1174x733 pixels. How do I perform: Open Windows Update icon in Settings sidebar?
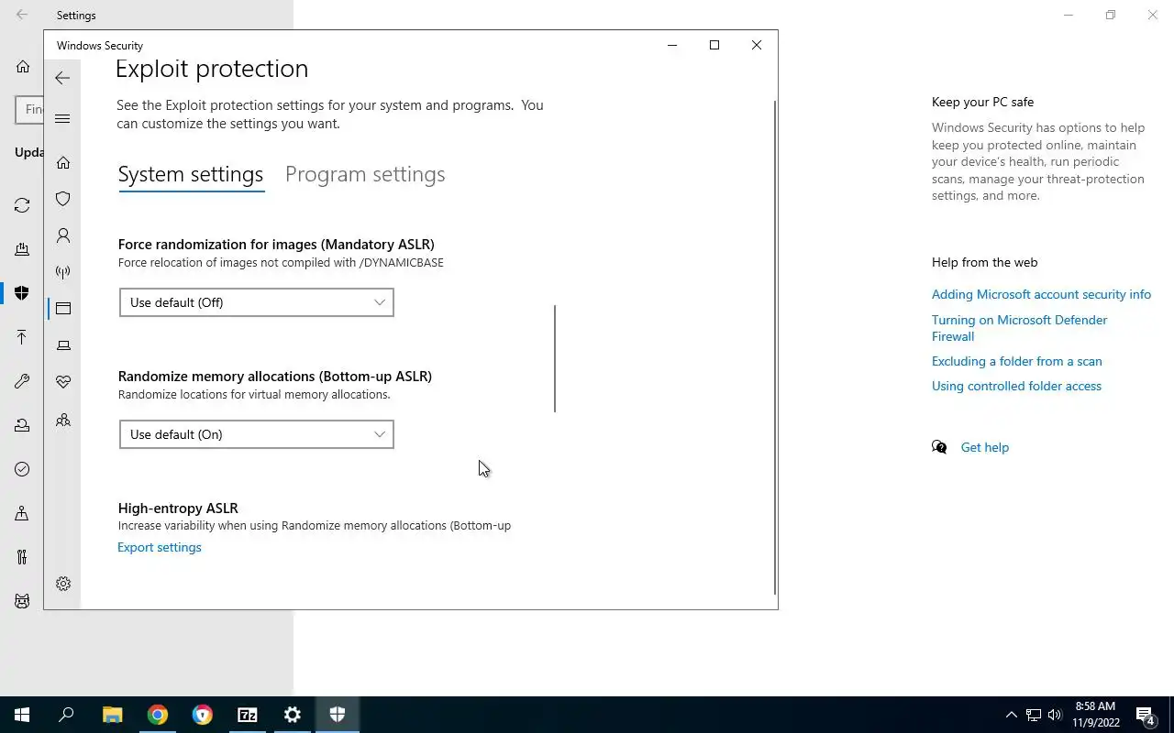22,205
